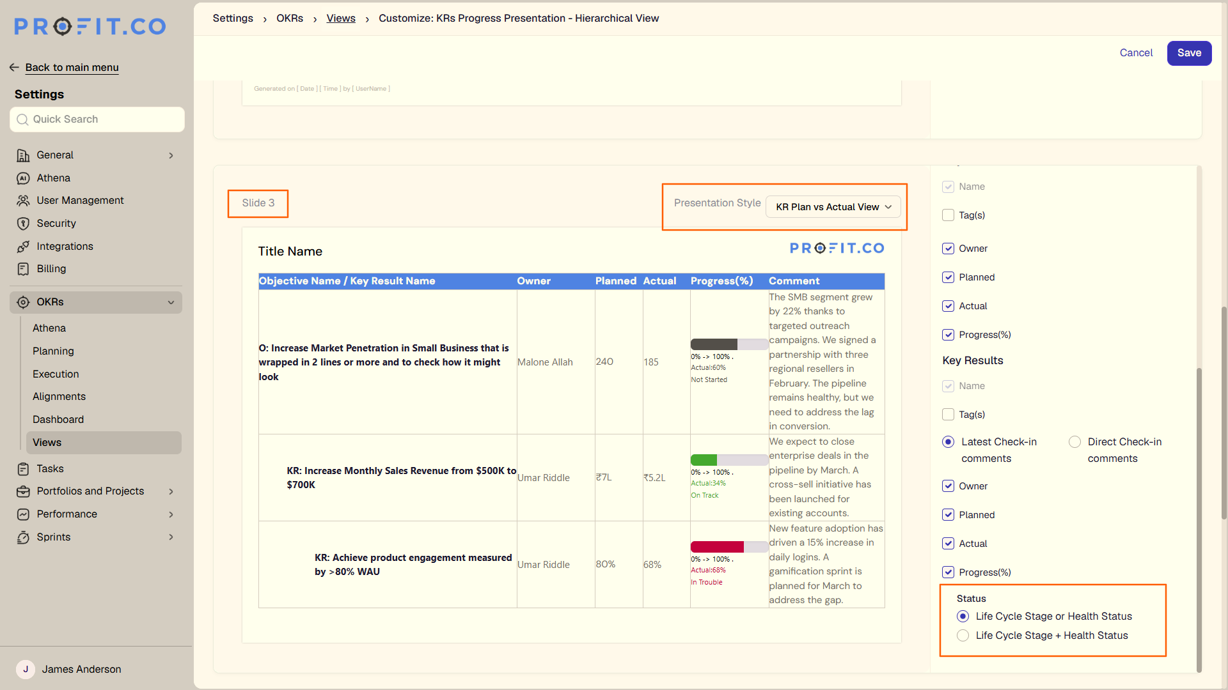Click the User Management people icon
Screen dimensions: 1228x690
point(23,201)
